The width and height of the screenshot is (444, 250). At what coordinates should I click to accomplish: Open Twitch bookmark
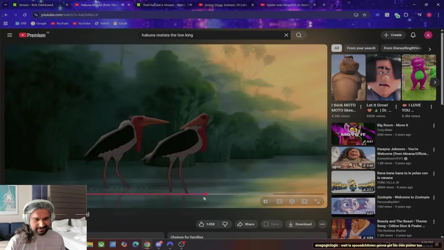tap(102, 24)
